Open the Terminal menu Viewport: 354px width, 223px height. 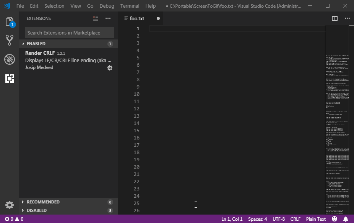130,6
